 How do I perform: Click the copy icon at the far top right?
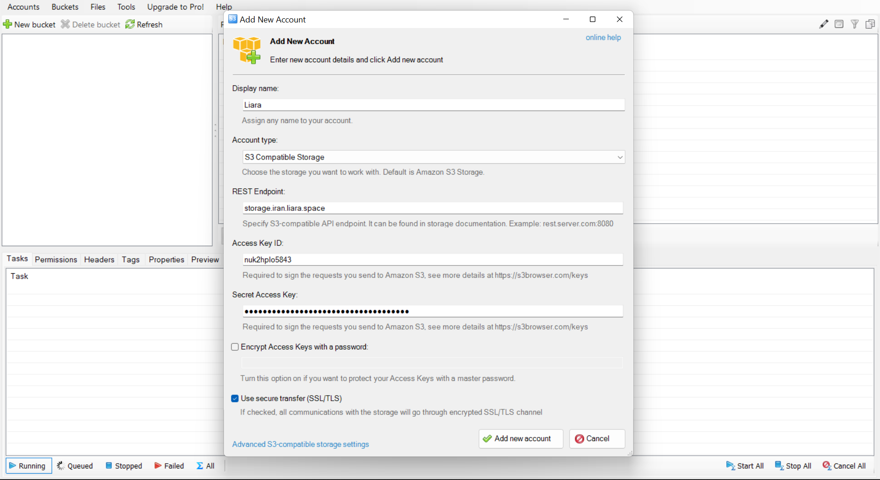click(870, 24)
